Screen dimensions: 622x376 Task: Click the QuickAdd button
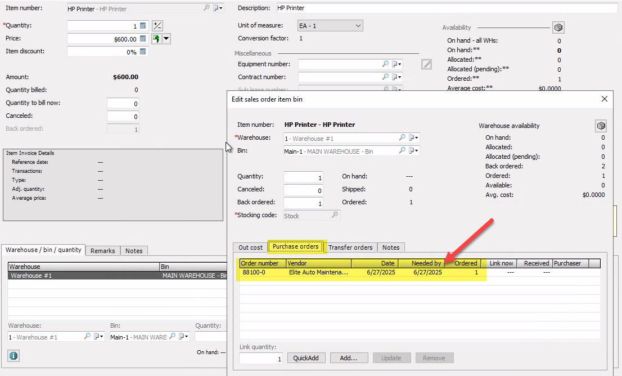tap(306, 358)
